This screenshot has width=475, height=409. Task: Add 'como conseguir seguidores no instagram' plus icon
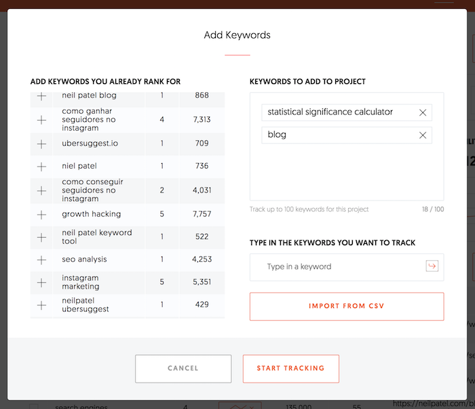point(41,191)
